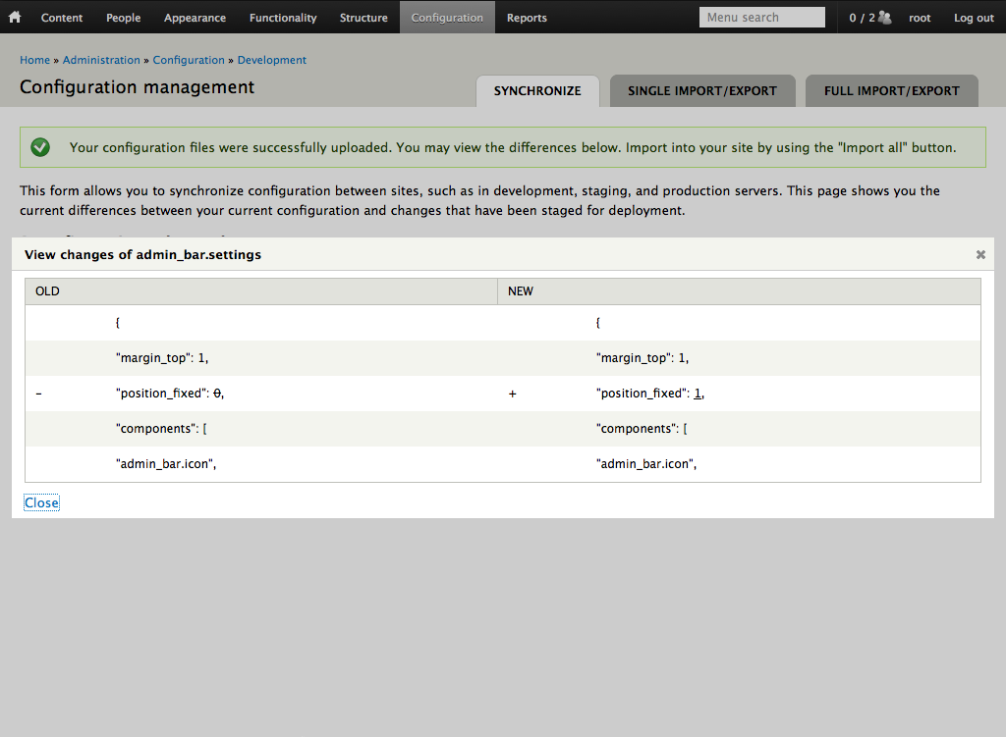The image size is (1006, 737).
Task: Switch to the Full Import/Export tab
Action: 891,91
